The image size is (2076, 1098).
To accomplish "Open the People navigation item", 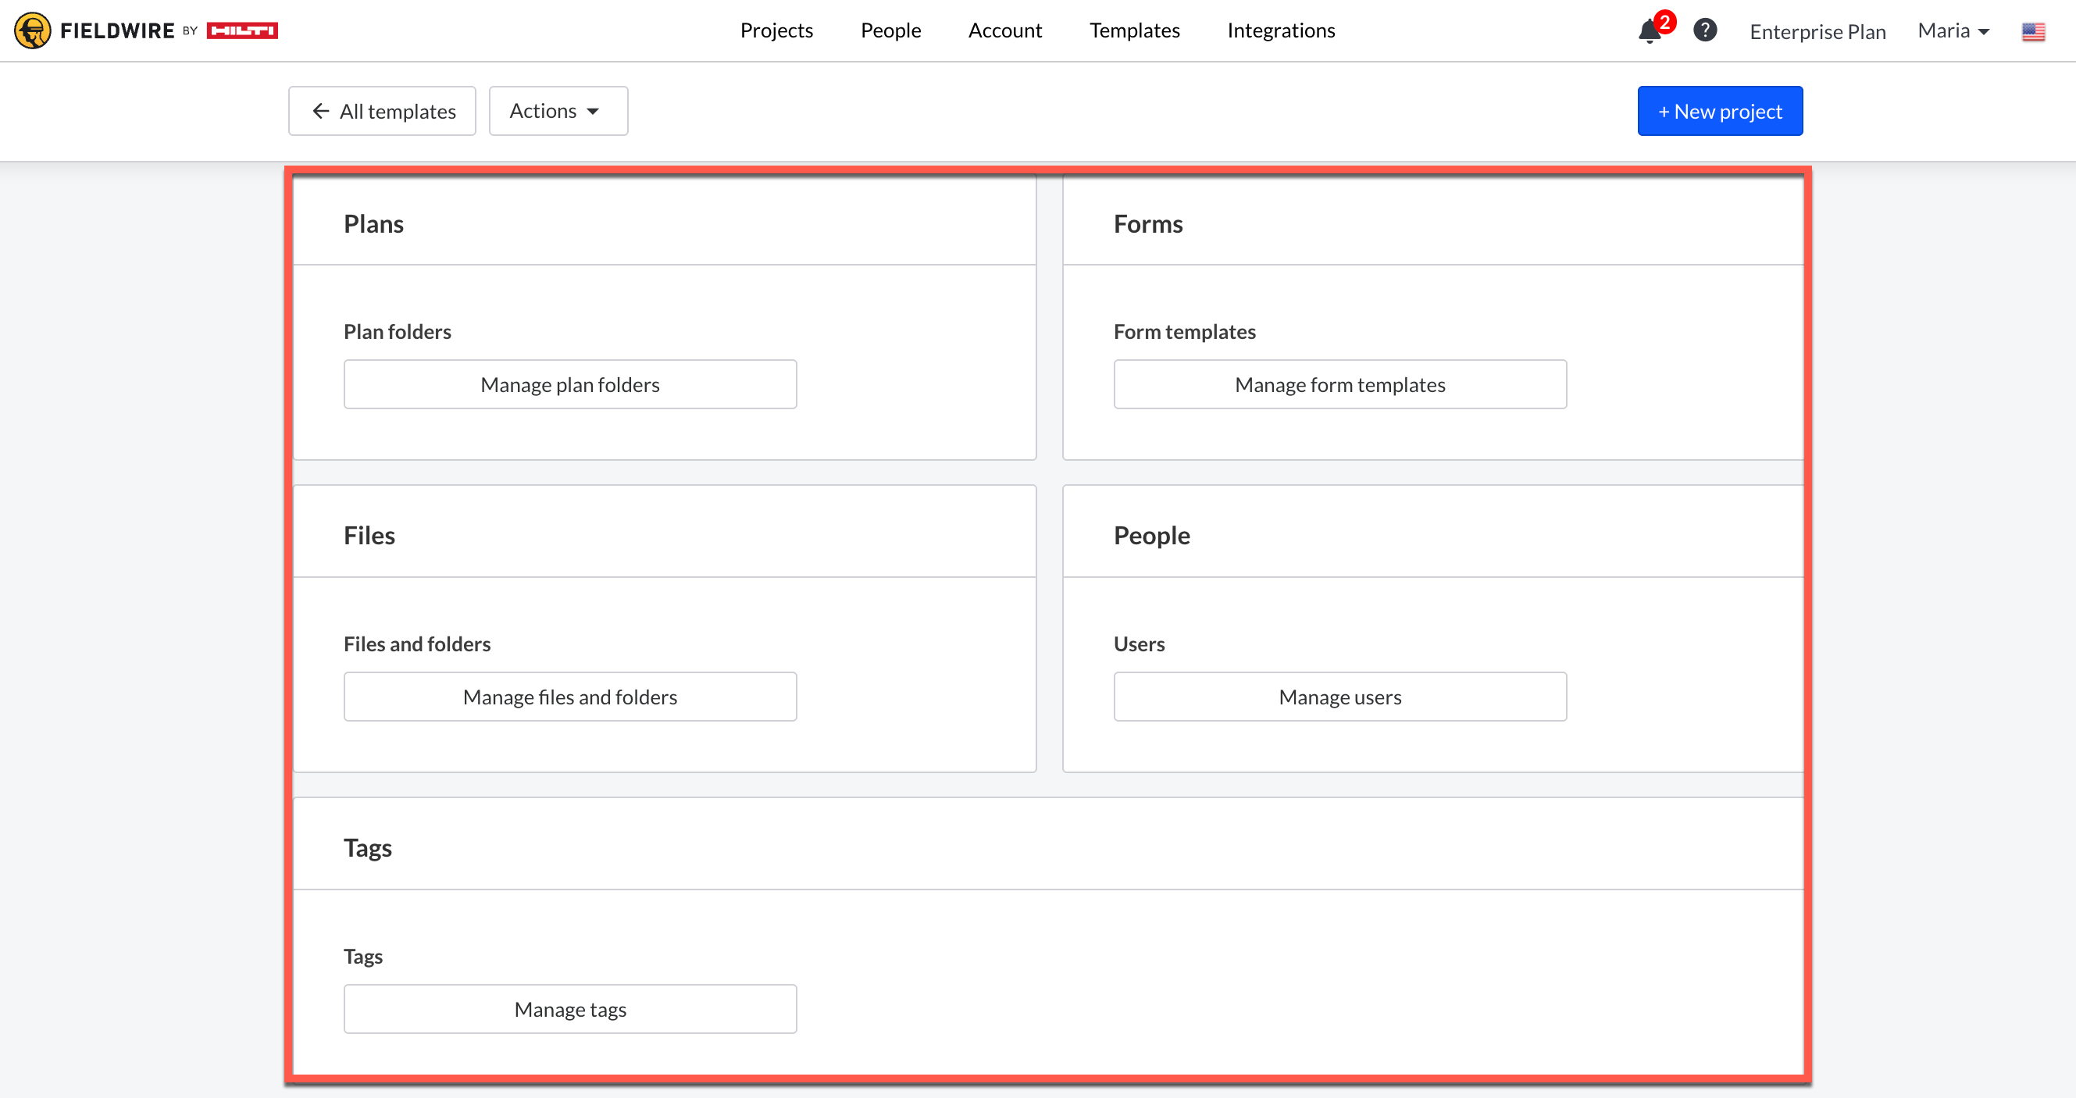I will pyautogui.click(x=890, y=30).
